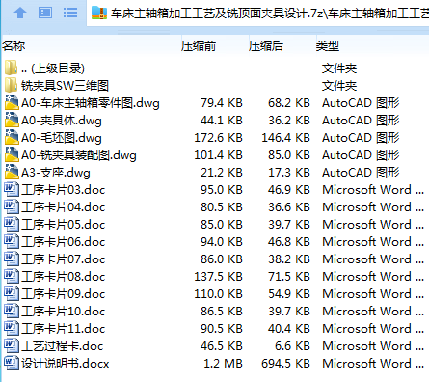Click the Word icon of 设计说明书.docx

tap(12, 363)
